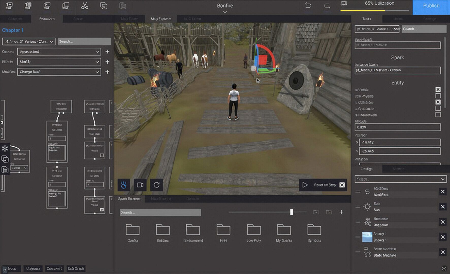Click the Publish button

point(431,6)
